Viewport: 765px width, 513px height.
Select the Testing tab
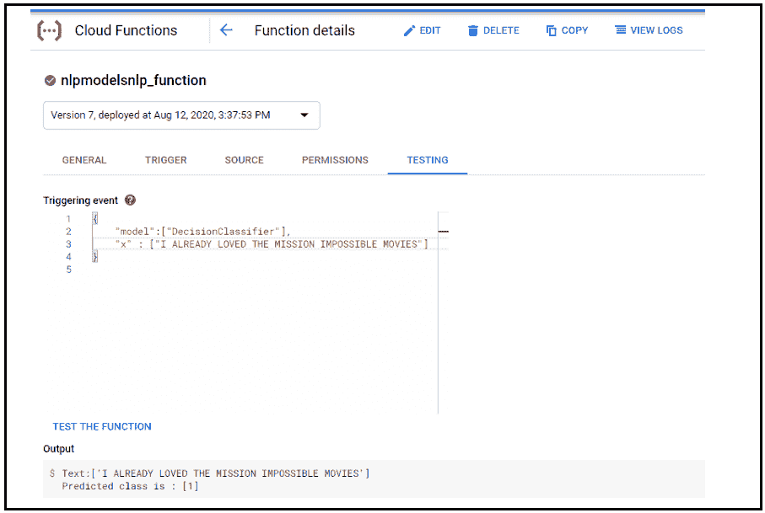(x=428, y=160)
